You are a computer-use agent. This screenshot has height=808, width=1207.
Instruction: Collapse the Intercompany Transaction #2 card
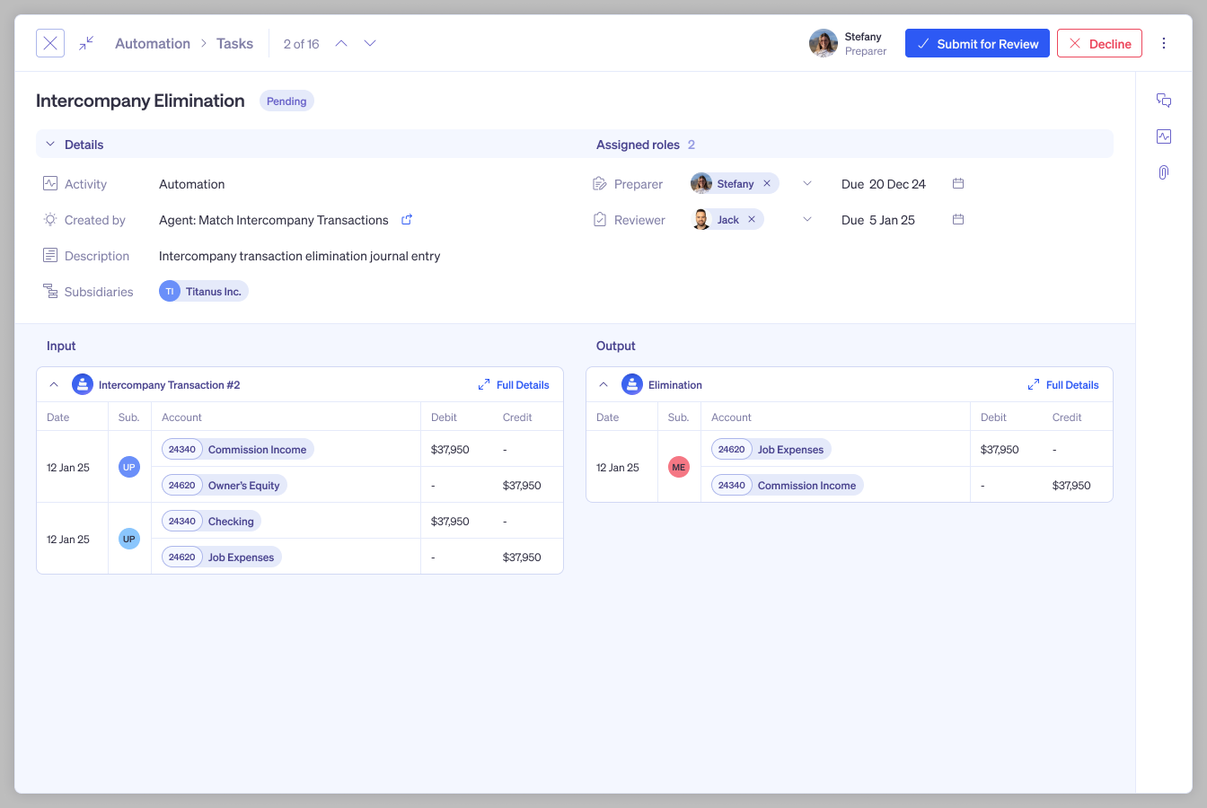point(53,383)
